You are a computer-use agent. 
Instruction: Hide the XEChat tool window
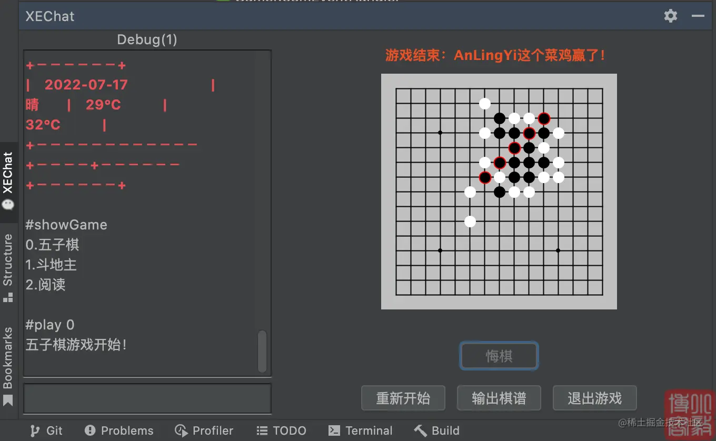[698, 16]
